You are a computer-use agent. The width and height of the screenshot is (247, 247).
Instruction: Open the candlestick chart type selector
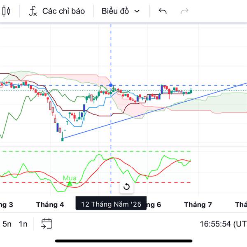[6, 11]
